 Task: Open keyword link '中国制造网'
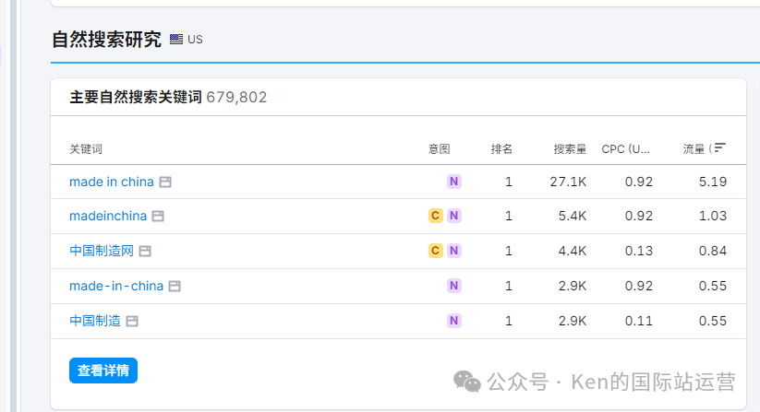102,251
